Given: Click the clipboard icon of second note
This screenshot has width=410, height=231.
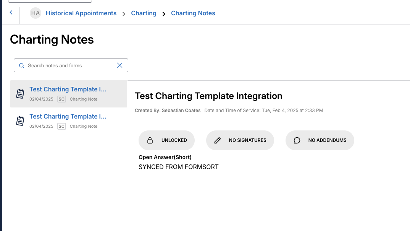Looking at the screenshot, I should pos(20,121).
